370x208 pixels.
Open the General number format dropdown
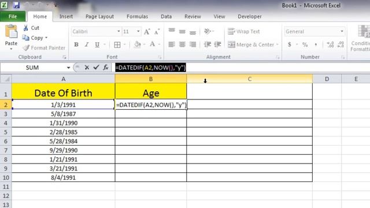coord(342,31)
